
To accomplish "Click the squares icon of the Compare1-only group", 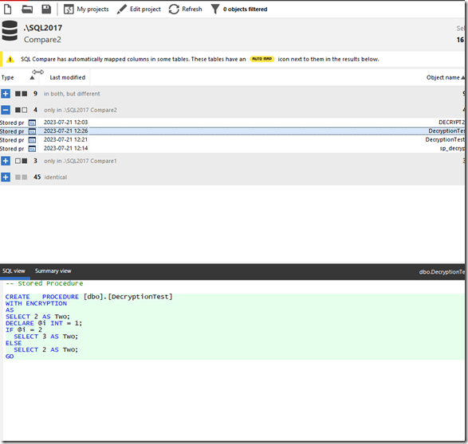I will [x=22, y=161].
